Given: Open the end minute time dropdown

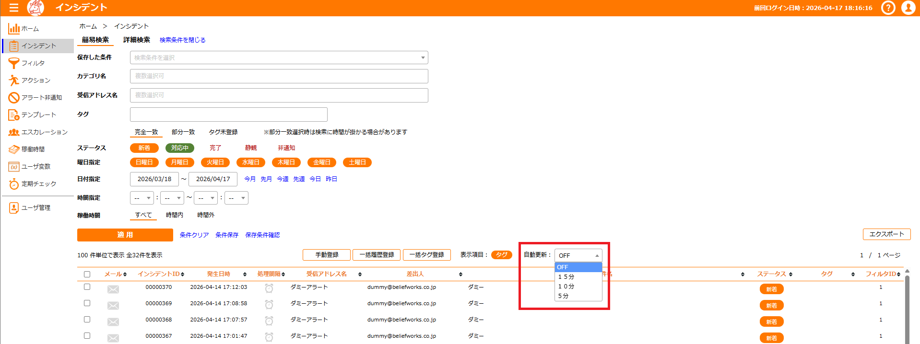Looking at the screenshot, I should 236,198.
